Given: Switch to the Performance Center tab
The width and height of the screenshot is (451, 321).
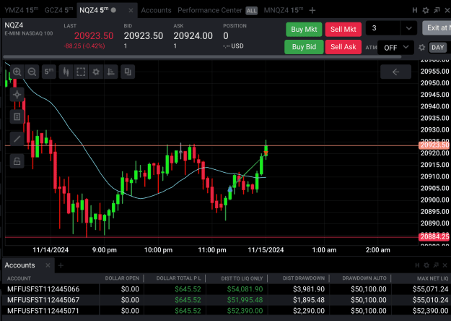Looking at the screenshot, I should point(210,10).
